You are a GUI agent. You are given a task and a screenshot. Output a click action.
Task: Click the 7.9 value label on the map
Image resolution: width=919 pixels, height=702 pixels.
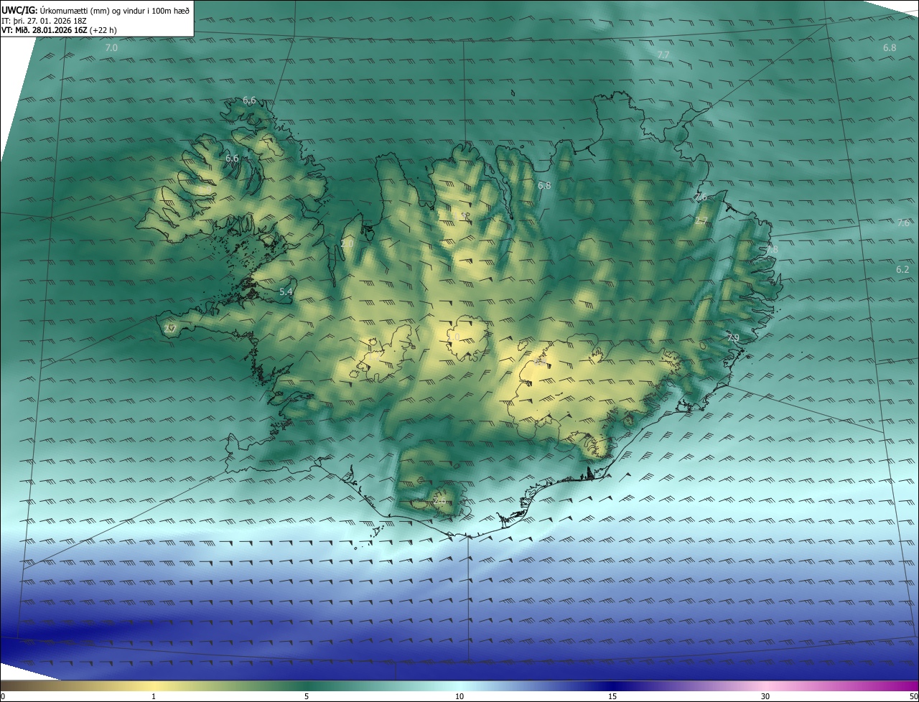(x=732, y=337)
